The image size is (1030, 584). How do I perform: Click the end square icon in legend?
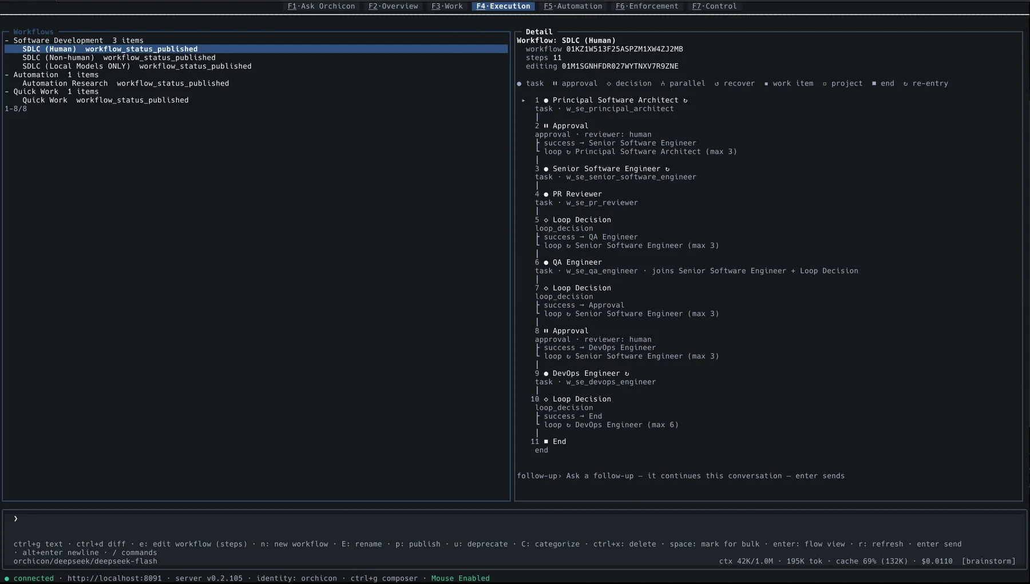(874, 84)
